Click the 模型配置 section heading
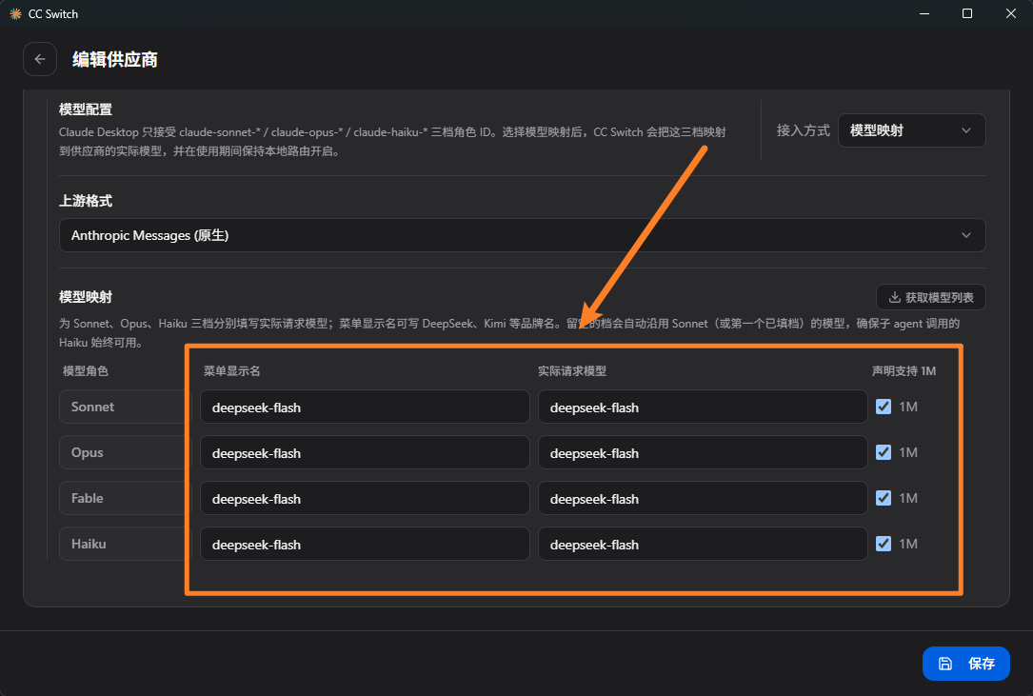This screenshot has height=696, width=1033. coord(86,109)
